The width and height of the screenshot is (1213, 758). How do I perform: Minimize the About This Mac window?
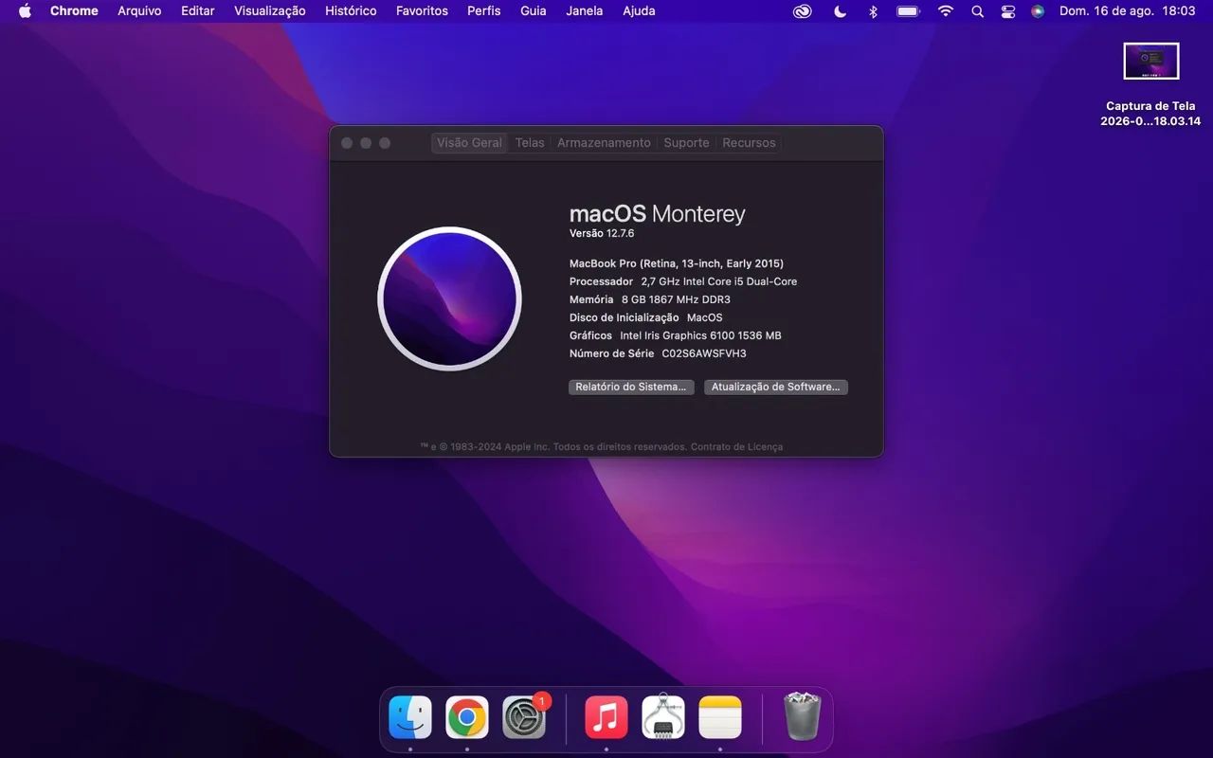point(366,143)
